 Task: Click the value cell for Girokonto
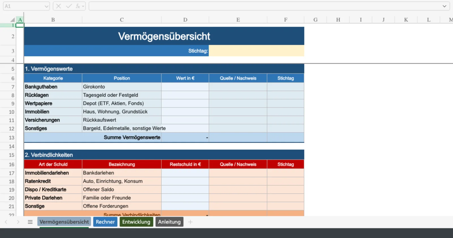[x=185, y=87]
